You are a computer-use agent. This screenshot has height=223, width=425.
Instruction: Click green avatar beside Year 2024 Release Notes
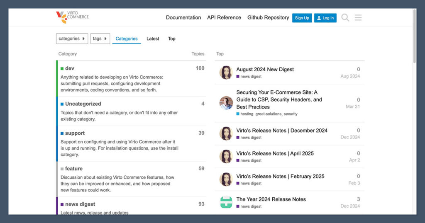point(226,202)
